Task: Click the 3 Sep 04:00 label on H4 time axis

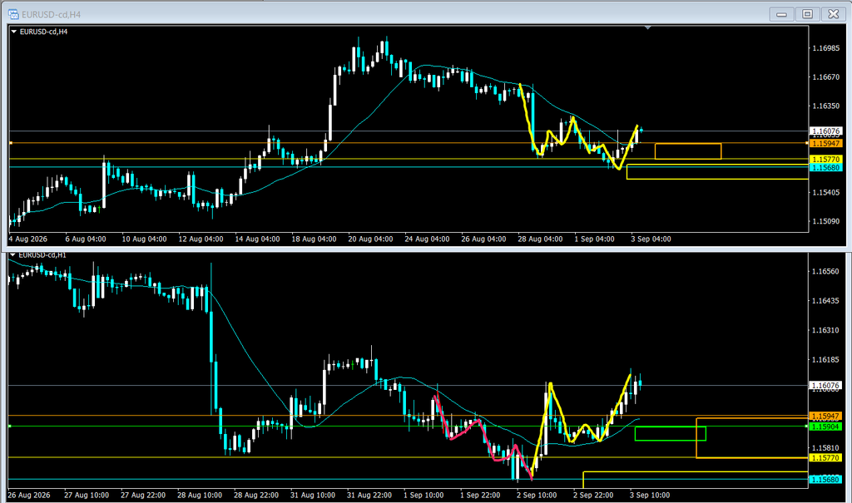Action: [651, 239]
